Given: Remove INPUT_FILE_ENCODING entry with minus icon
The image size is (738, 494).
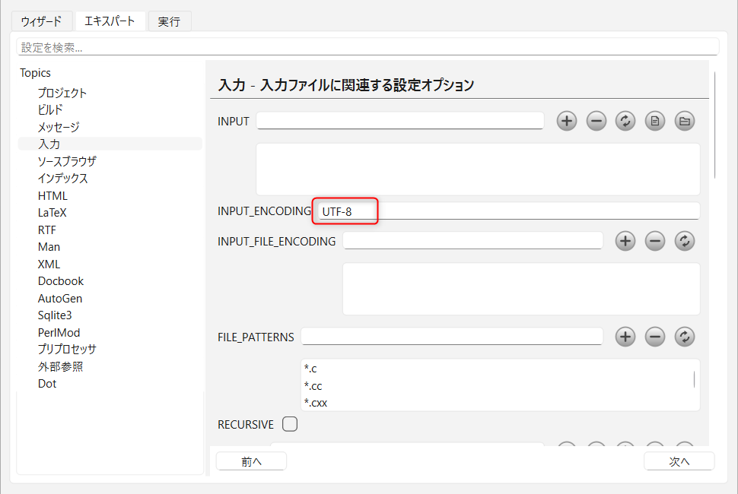Looking at the screenshot, I should (x=655, y=241).
